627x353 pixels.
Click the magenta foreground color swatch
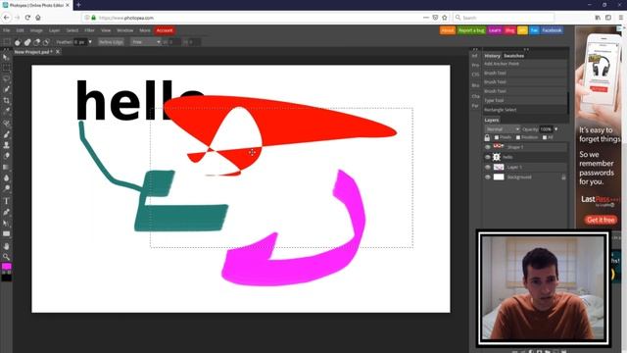(7, 267)
